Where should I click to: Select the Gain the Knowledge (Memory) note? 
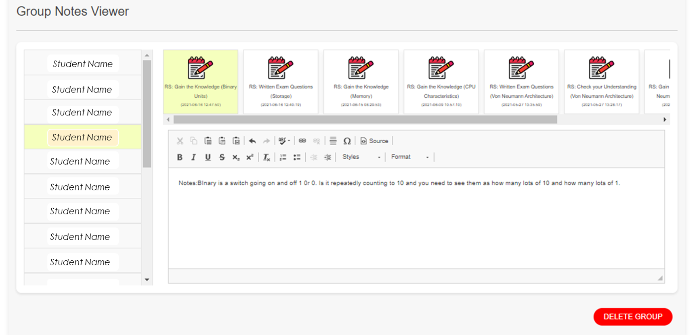pos(361,82)
